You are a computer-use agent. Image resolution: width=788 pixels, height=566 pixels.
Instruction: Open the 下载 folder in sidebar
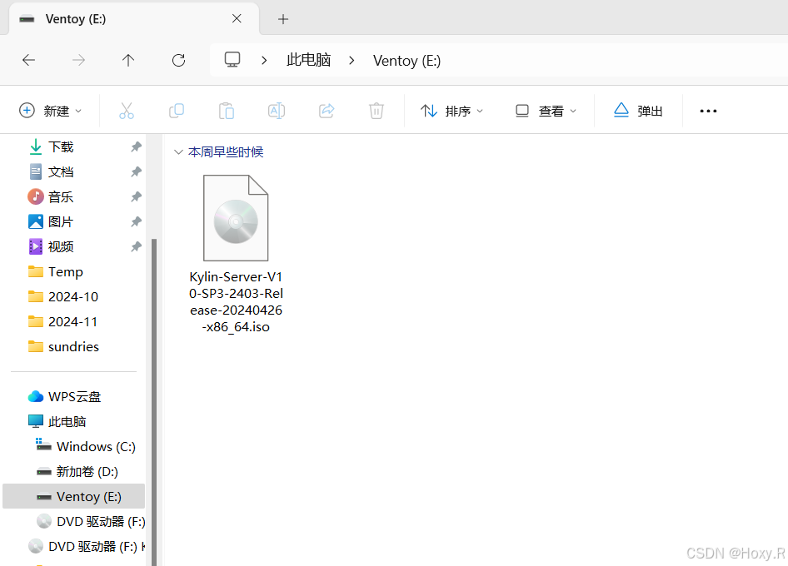coord(58,146)
